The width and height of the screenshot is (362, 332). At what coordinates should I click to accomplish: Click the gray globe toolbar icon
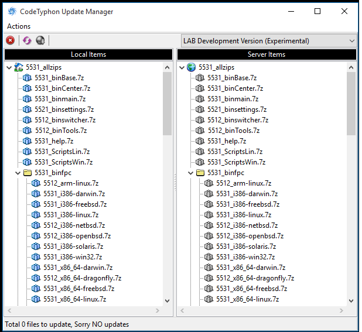(x=40, y=40)
